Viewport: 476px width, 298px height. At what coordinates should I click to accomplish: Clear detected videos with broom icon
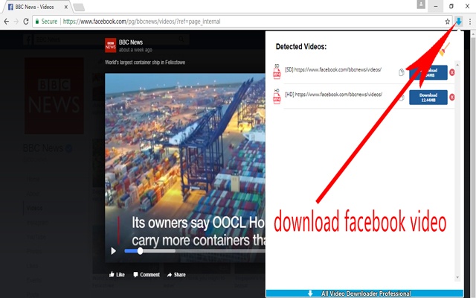444,49
